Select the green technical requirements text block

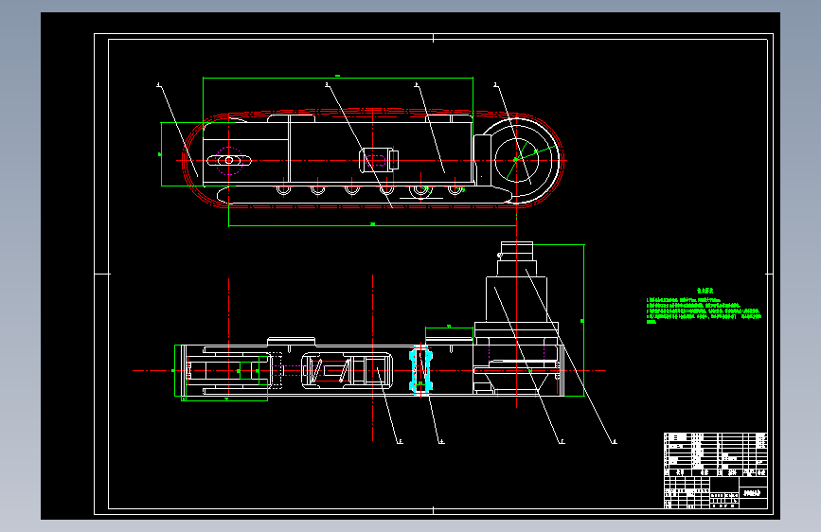pyautogui.click(x=704, y=306)
